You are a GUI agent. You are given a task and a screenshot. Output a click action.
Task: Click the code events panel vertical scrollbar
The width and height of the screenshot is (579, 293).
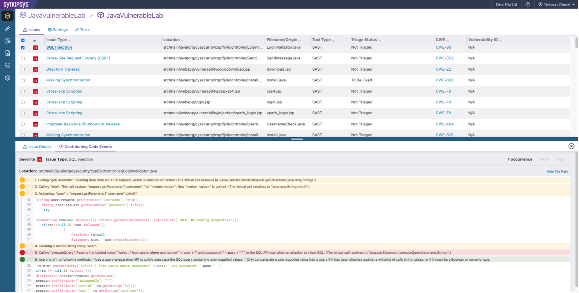point(576,219)
